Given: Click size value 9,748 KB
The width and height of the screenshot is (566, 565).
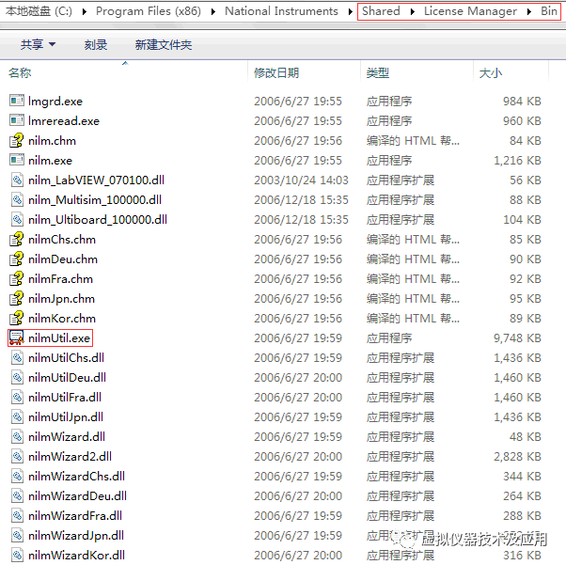Looking at the screenshot, I should coord(517,337).
